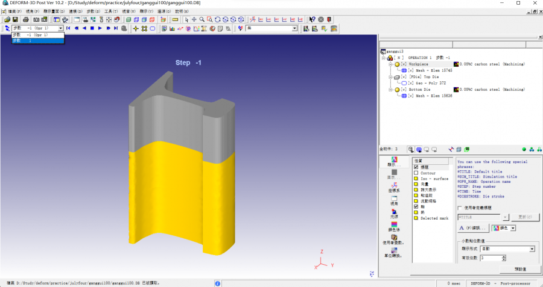
Task: Jump to the first step button
Action: pos(69,28)
